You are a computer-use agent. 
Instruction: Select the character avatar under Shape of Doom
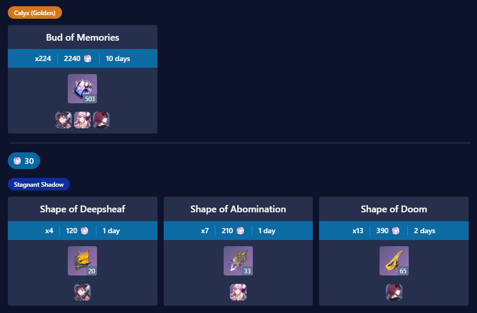pyautogui.click(x=394, y=292)
